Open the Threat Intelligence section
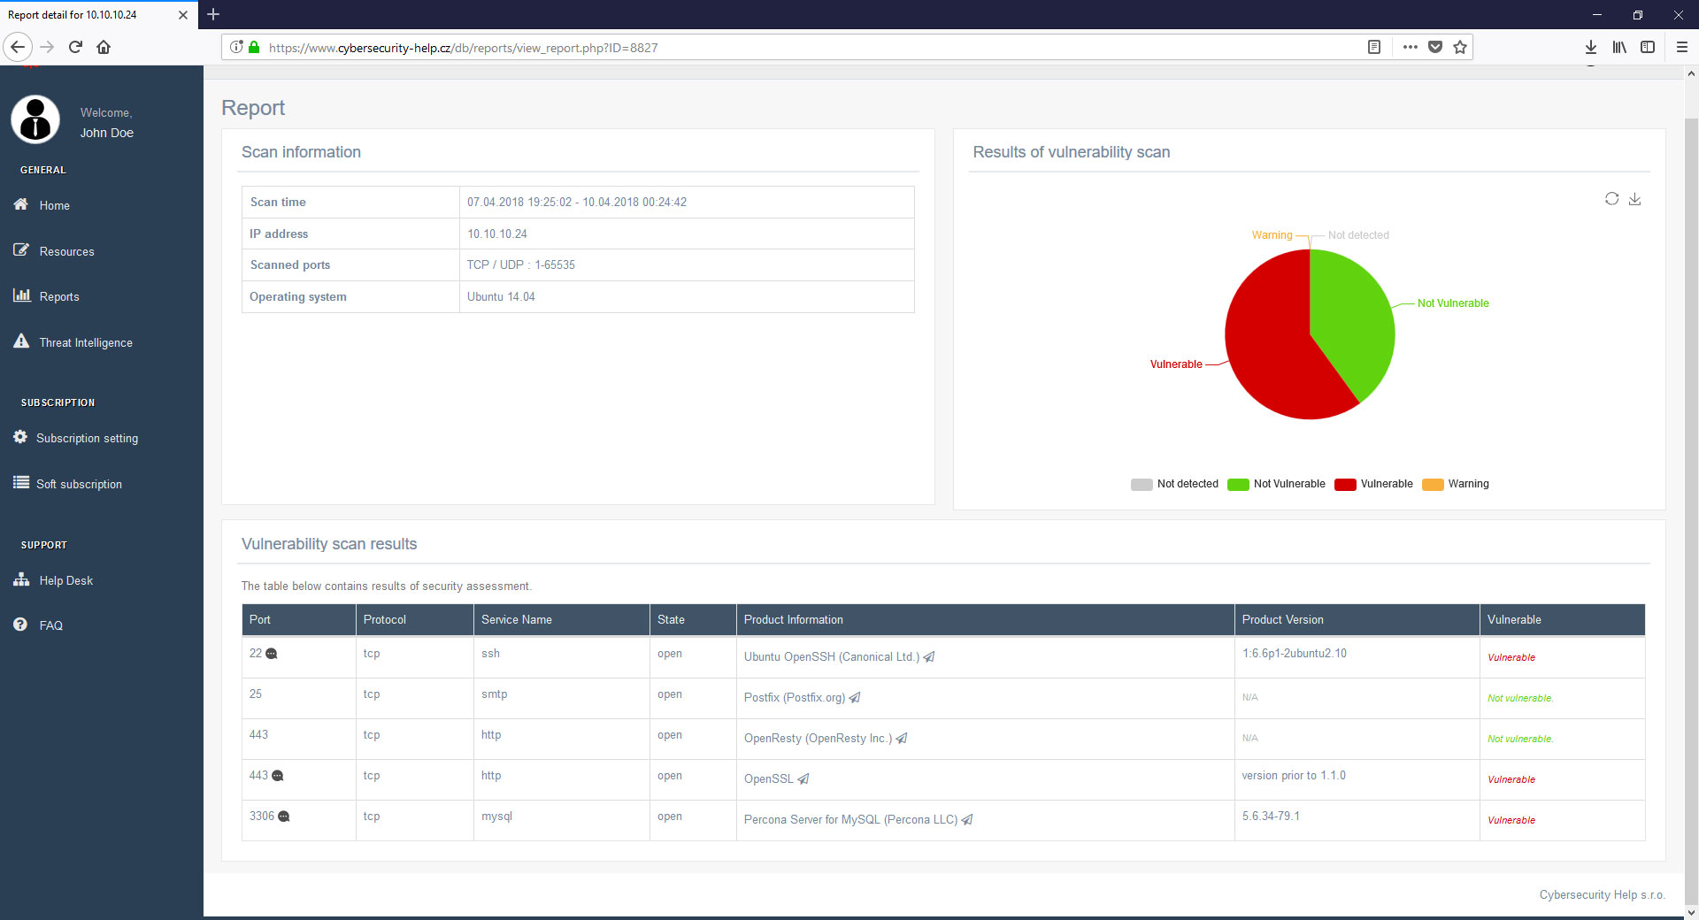 tap(85, 342)
